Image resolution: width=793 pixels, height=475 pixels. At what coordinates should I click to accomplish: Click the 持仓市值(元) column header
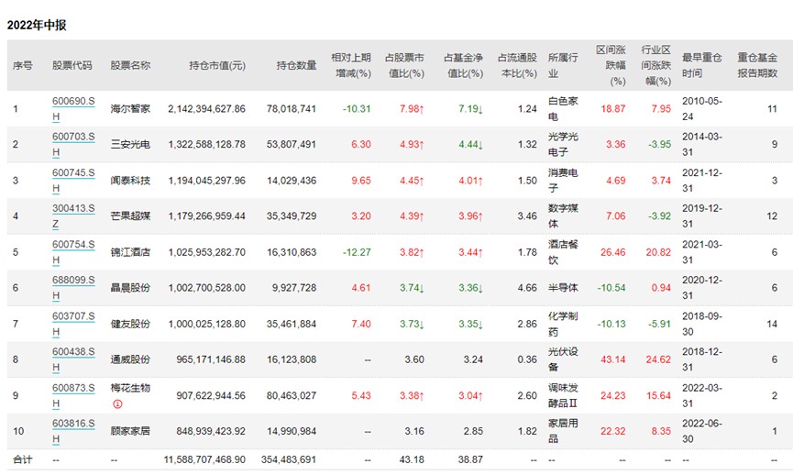click(217, 65)
